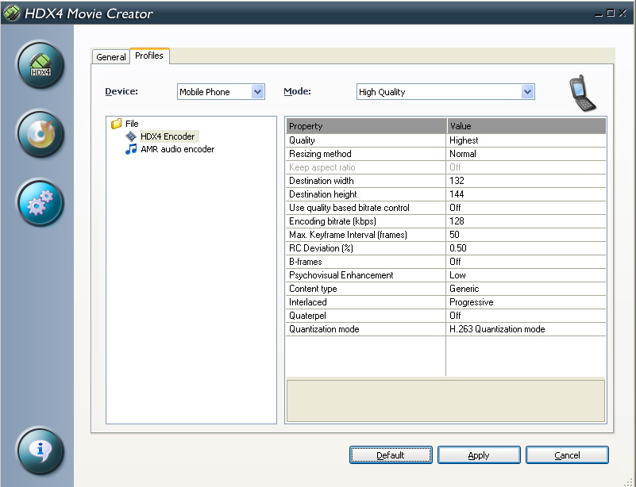Open the disc burning section
636x487 pixels.
coord(40,134)
